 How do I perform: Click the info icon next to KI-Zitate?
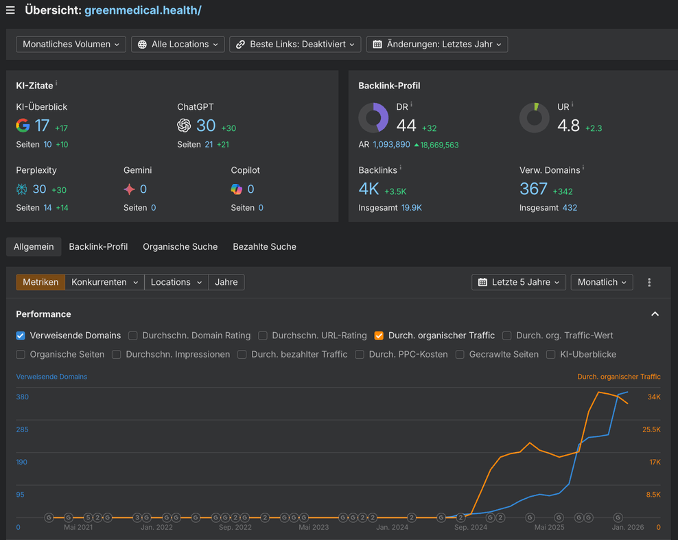pyautogui.click(x=56, y=84)
